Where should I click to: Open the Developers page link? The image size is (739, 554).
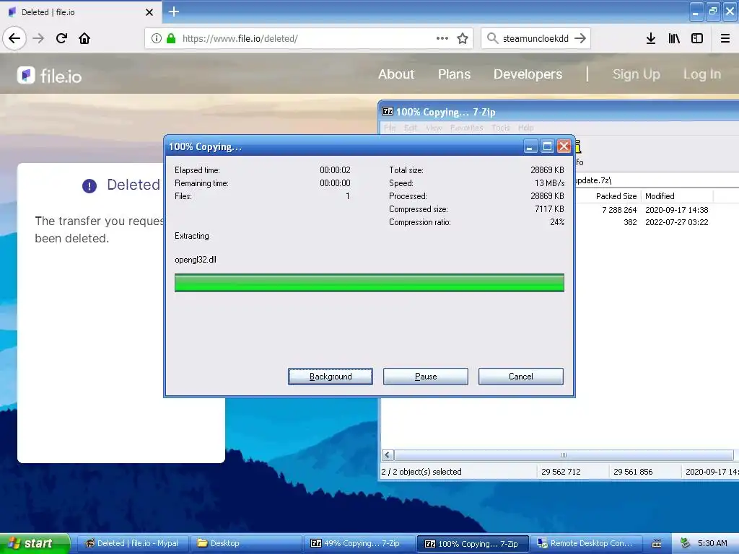[528, 74]
